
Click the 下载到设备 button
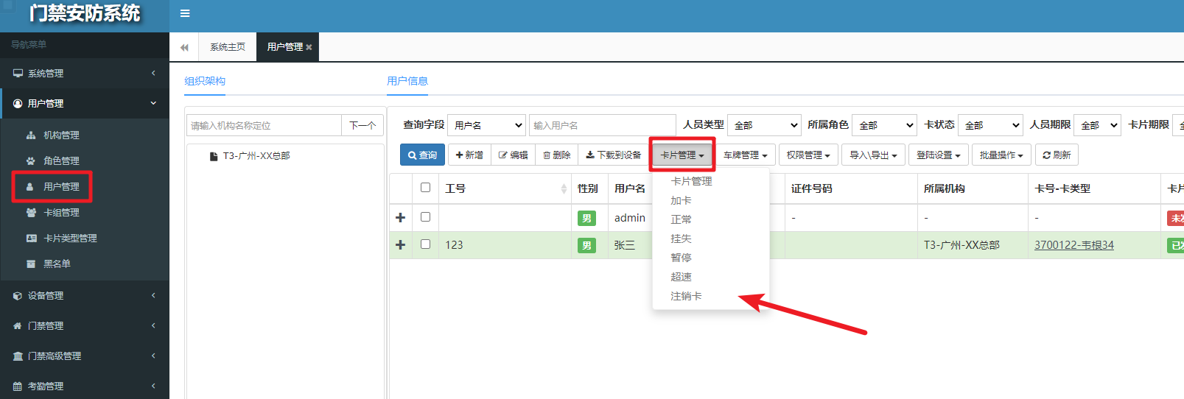point(613,155)
